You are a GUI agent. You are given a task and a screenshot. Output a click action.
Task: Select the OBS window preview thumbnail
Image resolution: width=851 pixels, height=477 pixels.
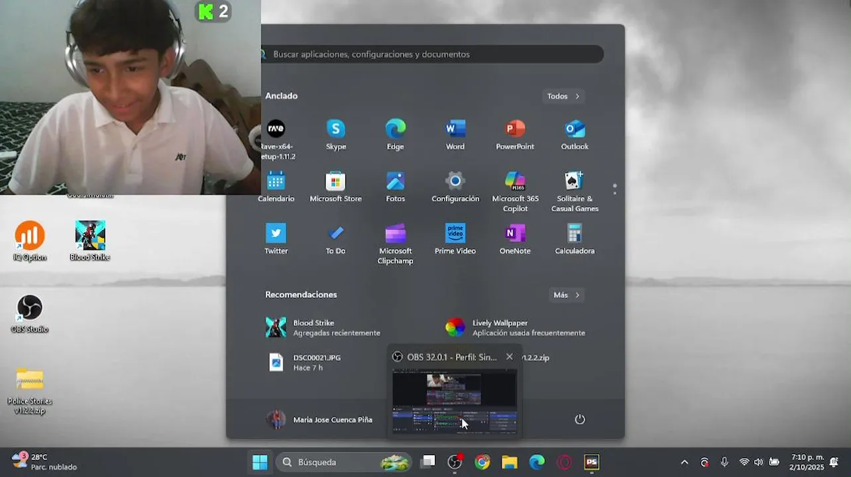[x=455, y=401]
